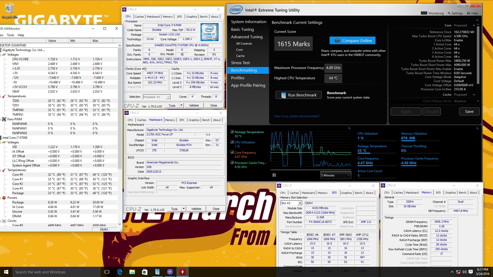493x277 pixels.
Task: Open File Explorer from the taskbar
Action: tap(132, 272)
